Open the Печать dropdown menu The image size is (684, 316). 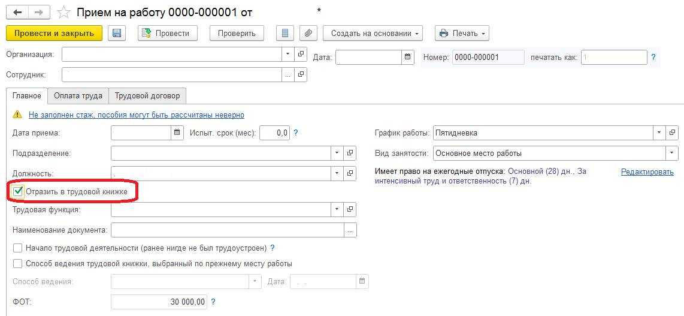point(462,34)
